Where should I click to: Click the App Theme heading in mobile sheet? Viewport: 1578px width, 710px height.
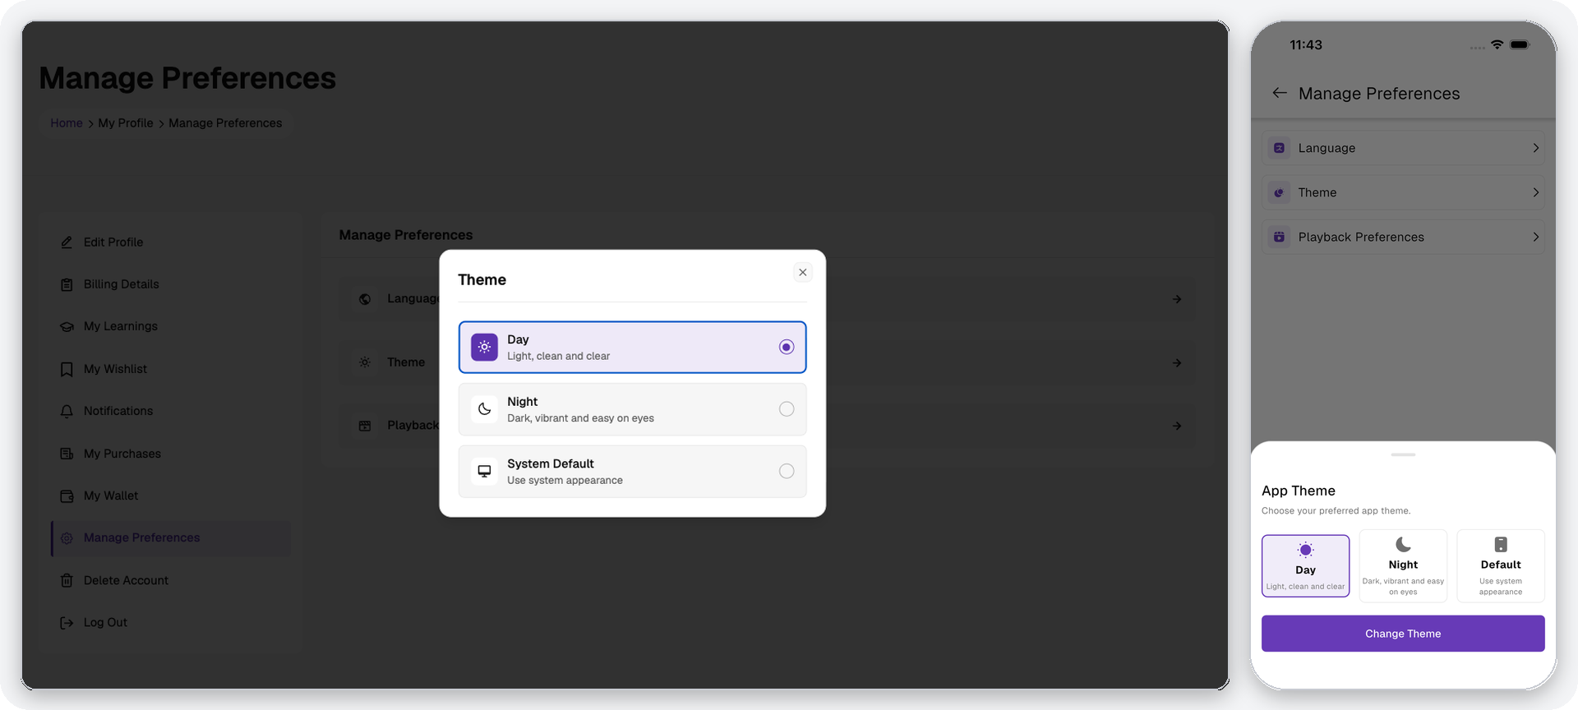pyautogui.click(x=1299, y=491)
